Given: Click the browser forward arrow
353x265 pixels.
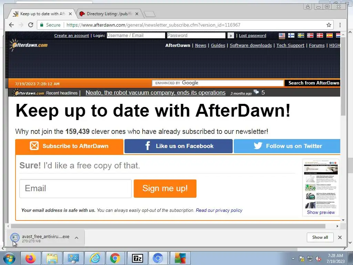Looking at the screenshot, I should (x=21, y=25).
